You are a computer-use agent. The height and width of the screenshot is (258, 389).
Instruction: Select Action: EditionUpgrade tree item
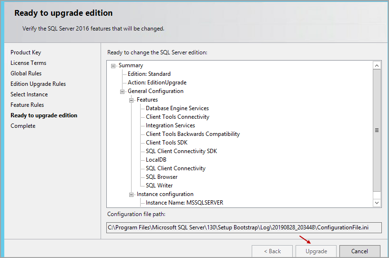tap(157, 83)
